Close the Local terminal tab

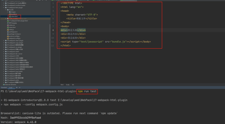14,87
